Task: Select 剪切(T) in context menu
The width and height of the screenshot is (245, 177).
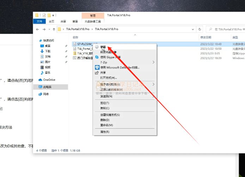Action: (x=125, y=103)
